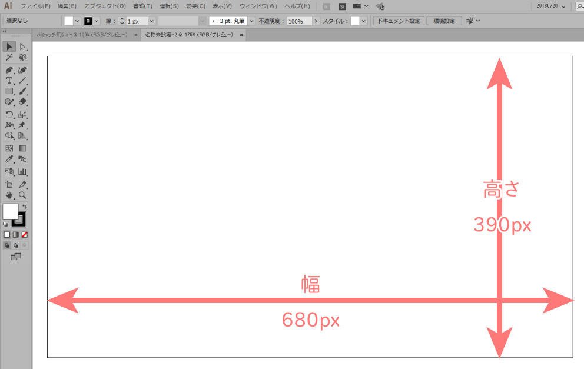Select the Magic Wand tool

(9, 58)
